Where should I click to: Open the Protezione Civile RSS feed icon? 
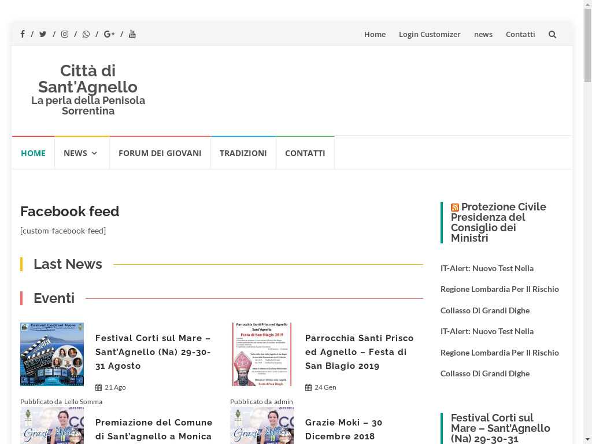(x=455, y=208)
